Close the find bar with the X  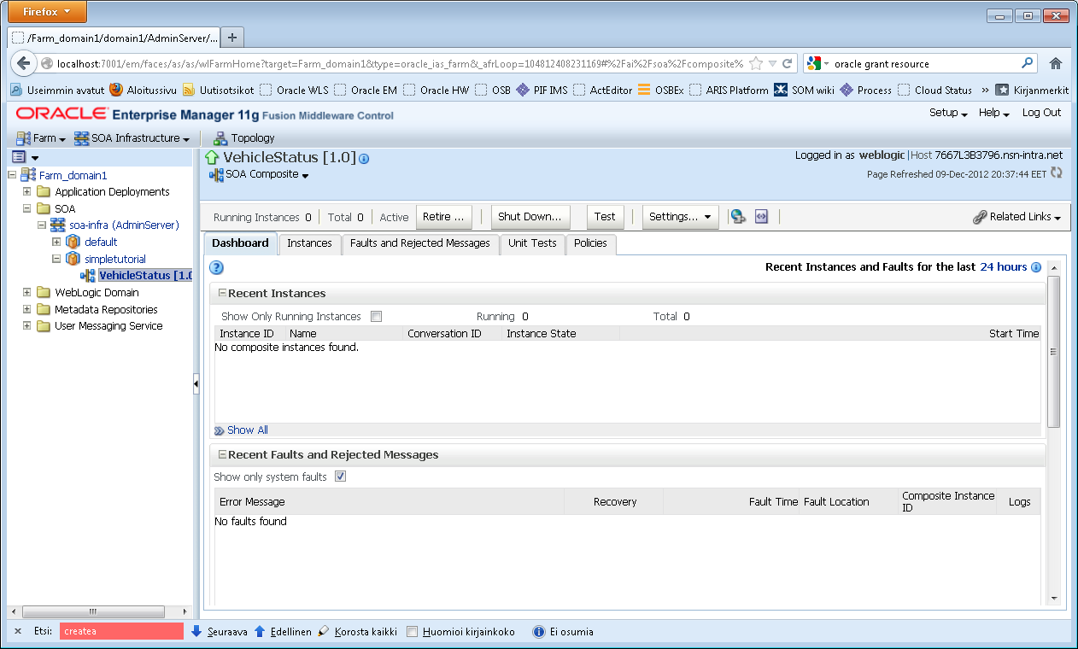tap(18, 632)
